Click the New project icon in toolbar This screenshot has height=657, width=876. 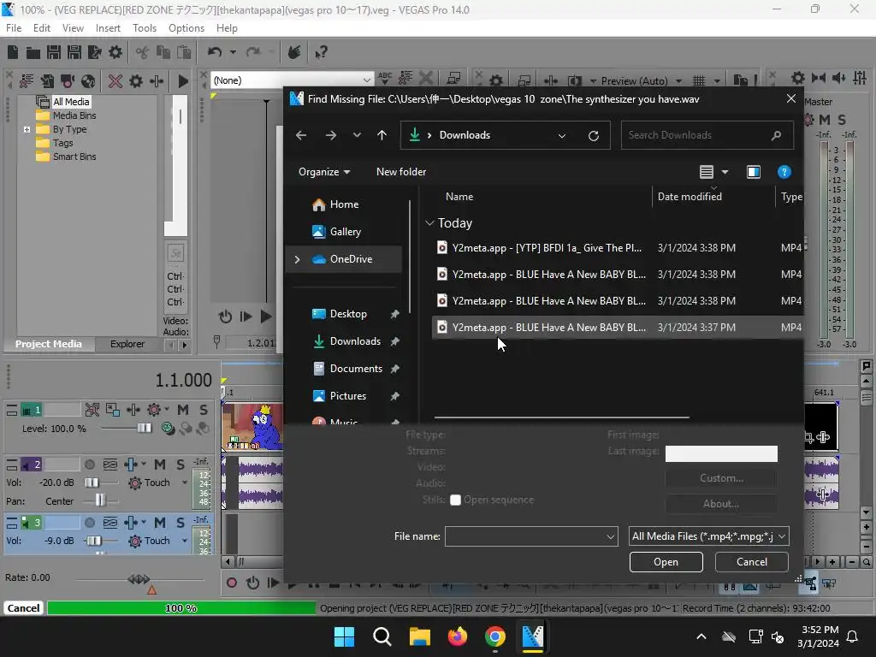pyautogui.click(x=13, y=52)
